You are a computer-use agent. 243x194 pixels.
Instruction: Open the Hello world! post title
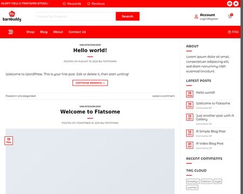90,50
